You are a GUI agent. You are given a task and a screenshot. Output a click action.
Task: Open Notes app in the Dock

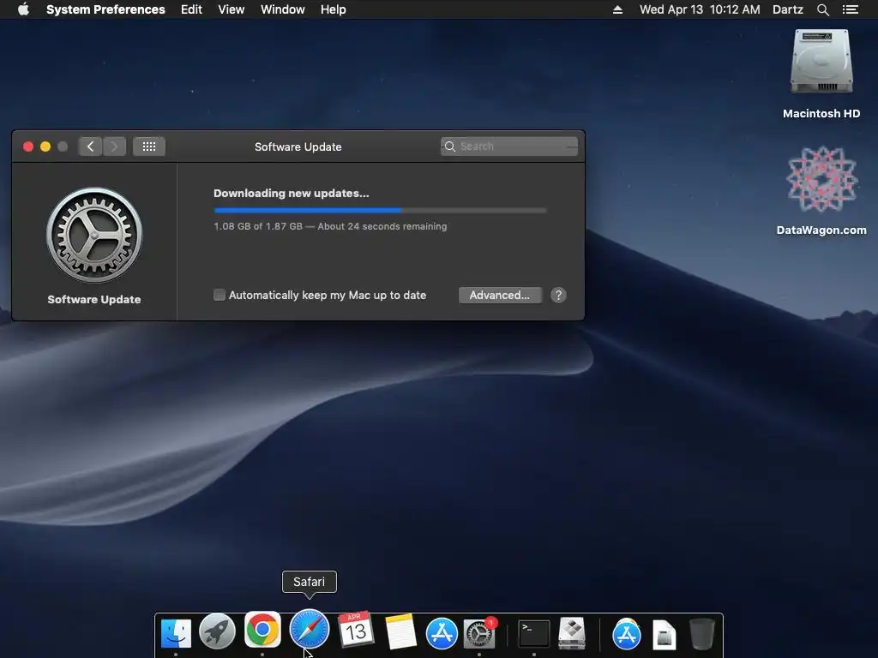[x=401, y=632]
